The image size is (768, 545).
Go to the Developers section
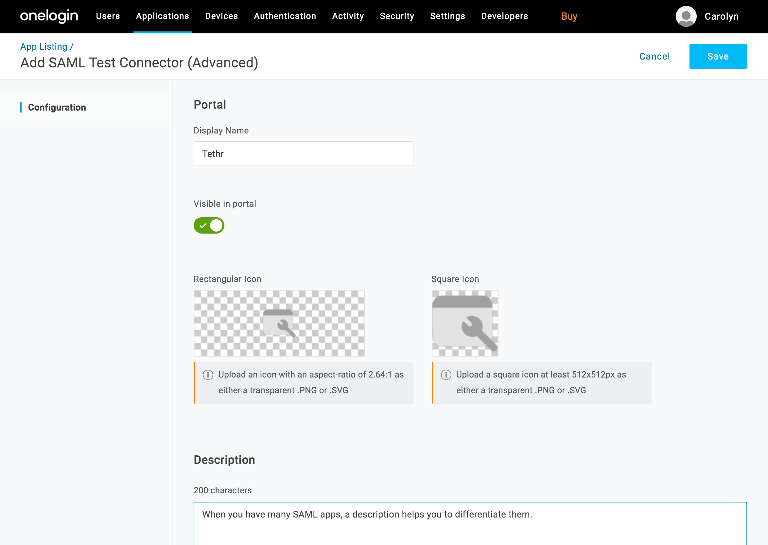[x=504, y=16]
